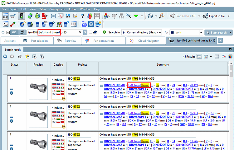This screenshot has width=234, height=150.
Task: Toggle the ABC text search mode button
Action: click(x=15, y=32)
